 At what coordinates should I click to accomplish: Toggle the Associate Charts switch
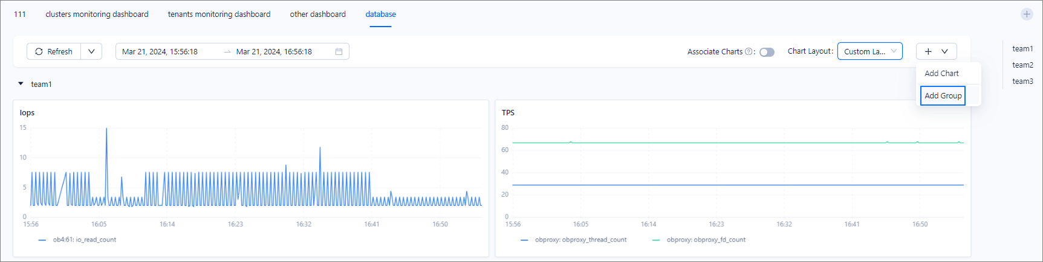point(767,52)
